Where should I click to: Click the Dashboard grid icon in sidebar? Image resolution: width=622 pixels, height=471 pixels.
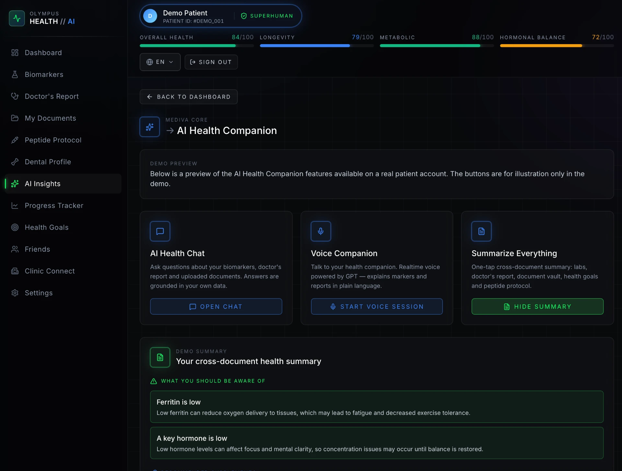[x=15, y=53]
